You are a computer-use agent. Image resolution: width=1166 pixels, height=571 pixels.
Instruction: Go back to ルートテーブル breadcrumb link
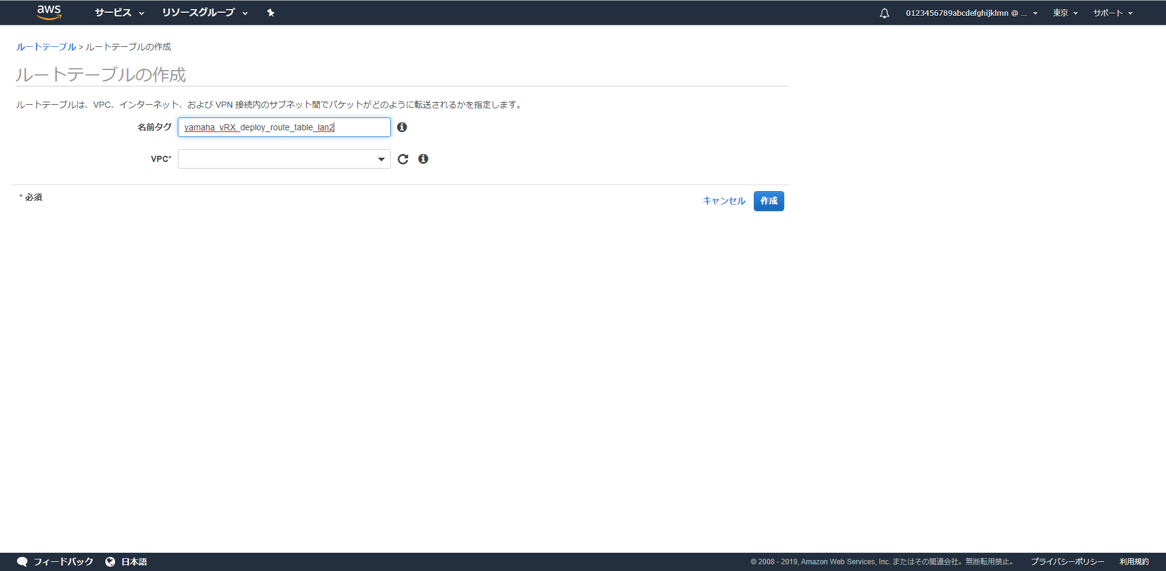click(46, 47)
